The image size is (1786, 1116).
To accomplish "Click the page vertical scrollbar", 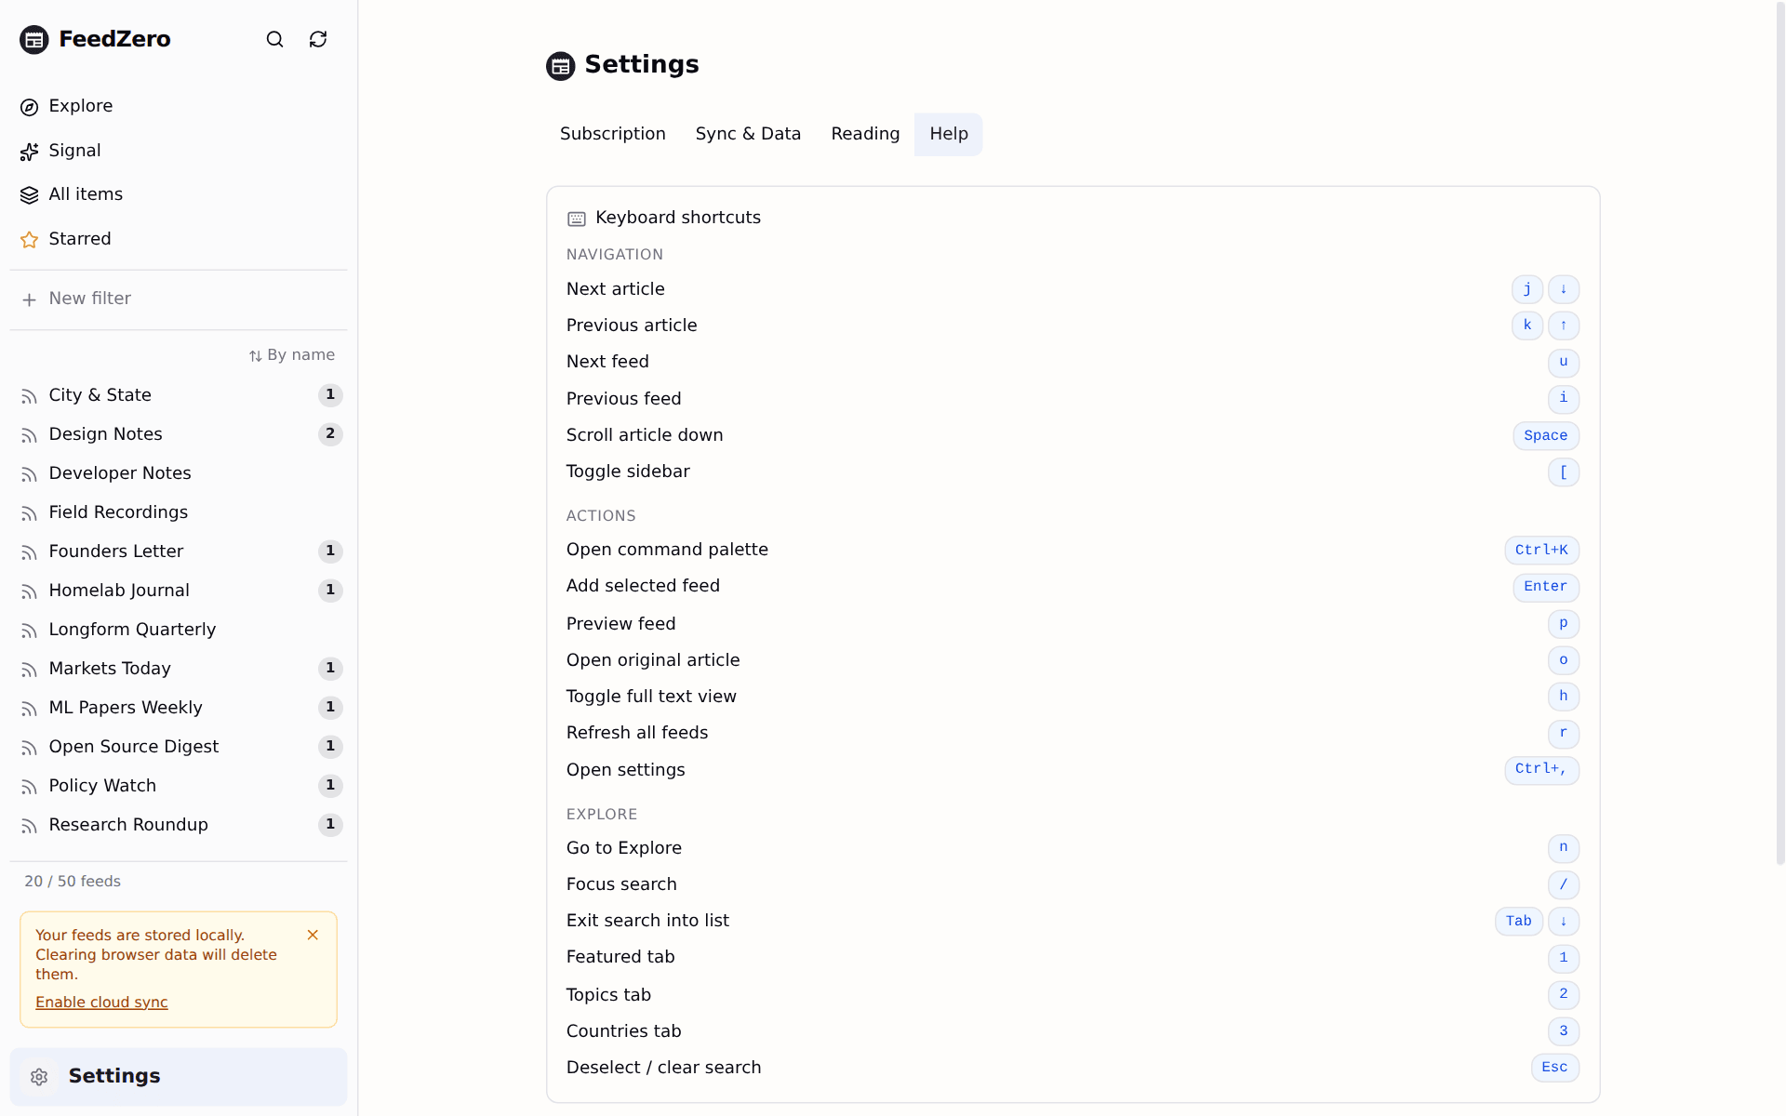I will point(1779,432).
